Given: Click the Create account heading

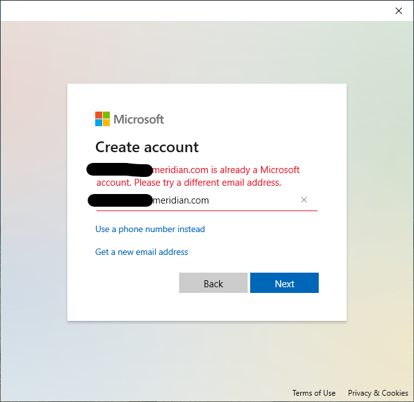Looking at the screenshot, I should (x=147, y=147).
